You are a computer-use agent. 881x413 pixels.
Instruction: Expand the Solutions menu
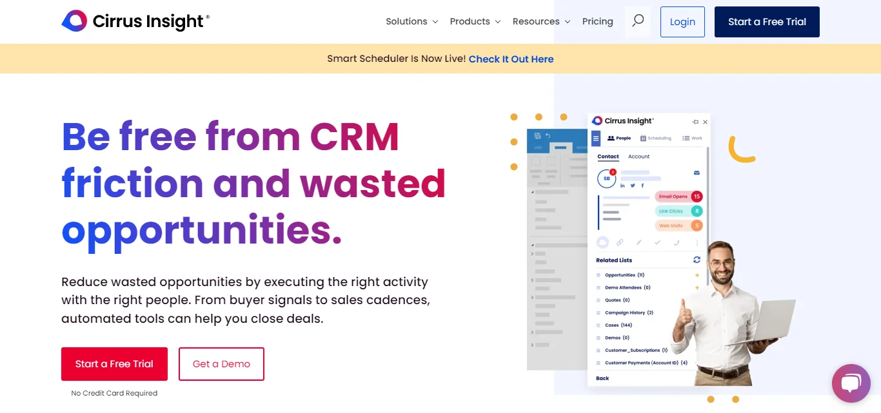click(412, 21)
